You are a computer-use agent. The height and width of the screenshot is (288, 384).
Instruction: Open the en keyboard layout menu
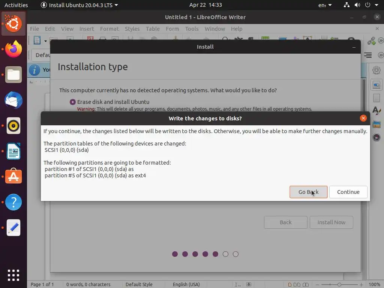pyautogui.click(x=325, y=5)
